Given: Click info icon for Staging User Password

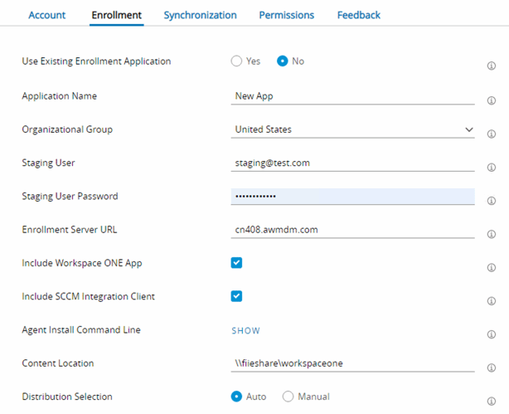Looking at the screenshot, I should coord(492,201).
